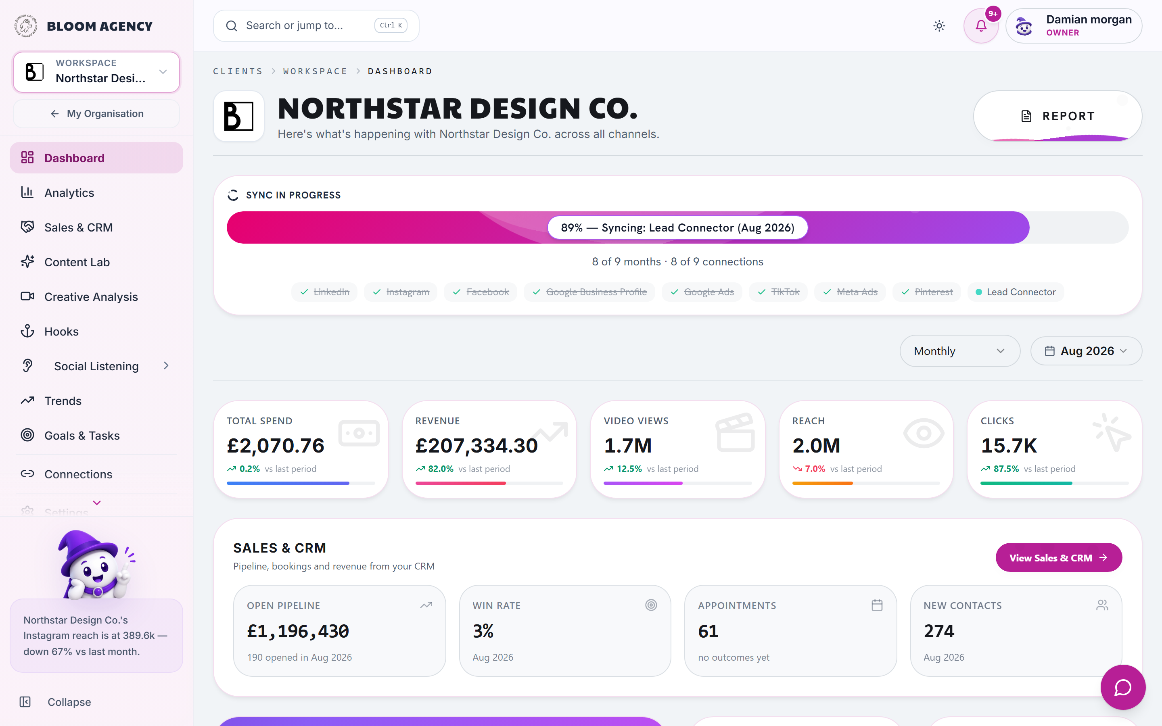Open the Workspace switcher dropdown

(96, 72)
